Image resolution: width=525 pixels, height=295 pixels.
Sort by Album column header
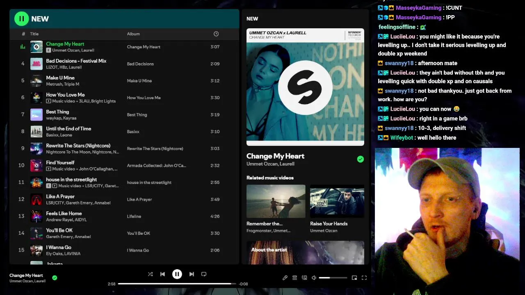click(133, 34)
